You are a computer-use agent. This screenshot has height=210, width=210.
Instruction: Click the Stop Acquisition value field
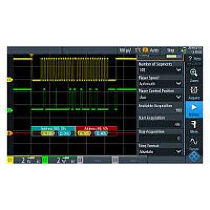(x=160, y=138)
